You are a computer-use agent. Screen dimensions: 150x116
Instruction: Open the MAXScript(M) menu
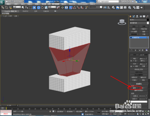click(82, 4)
